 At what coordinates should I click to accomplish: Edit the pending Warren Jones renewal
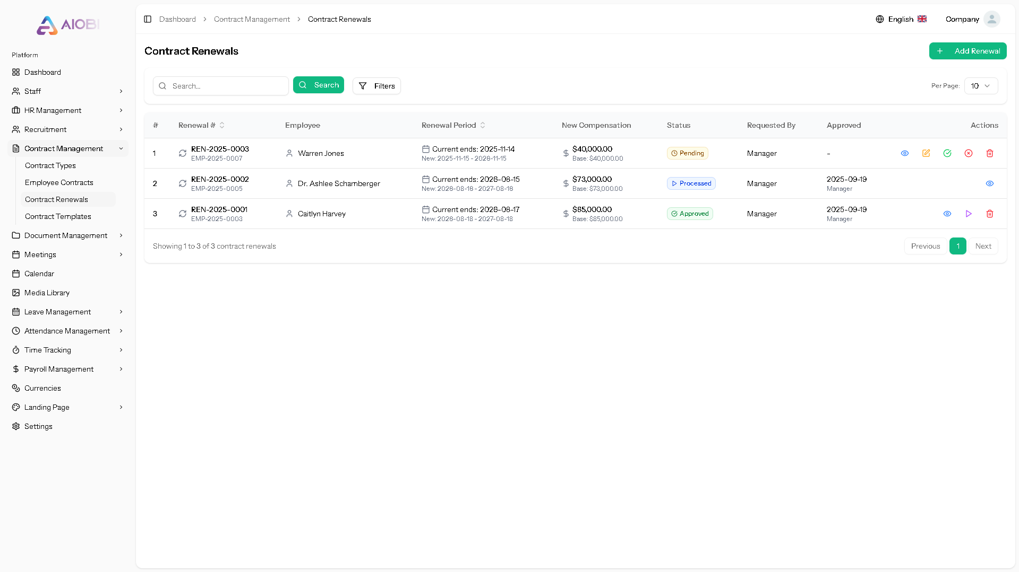pos(926,153)
